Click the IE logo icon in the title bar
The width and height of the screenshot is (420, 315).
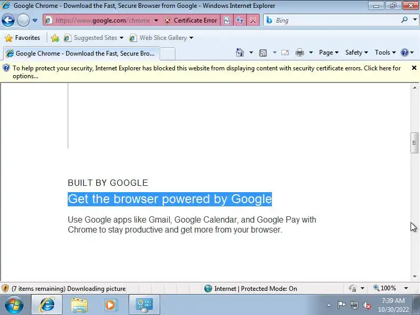tap(6, 5)
